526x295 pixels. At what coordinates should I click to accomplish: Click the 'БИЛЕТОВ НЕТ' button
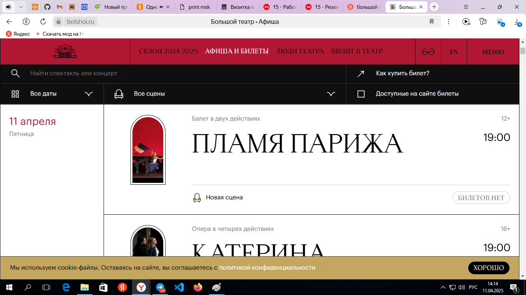click(x=481, y=198)
